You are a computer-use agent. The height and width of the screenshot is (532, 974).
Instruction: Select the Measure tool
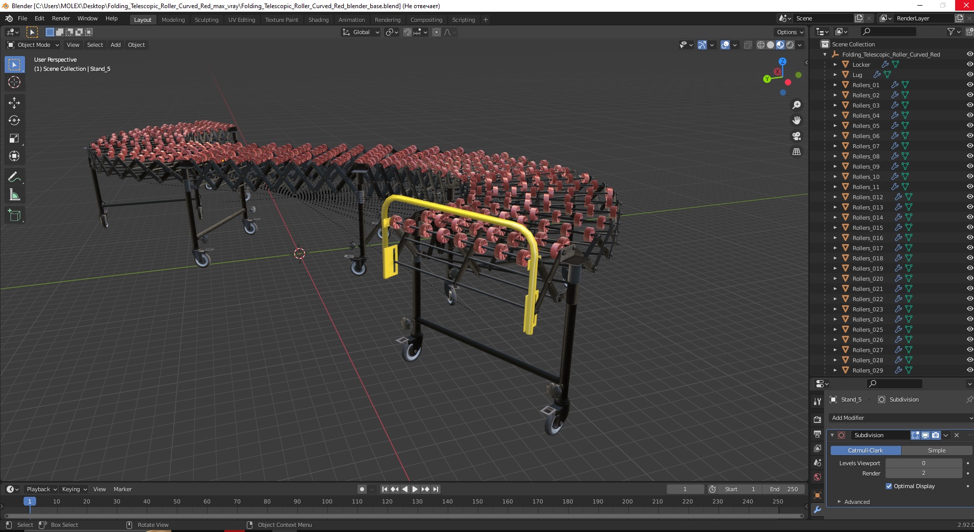14,195
